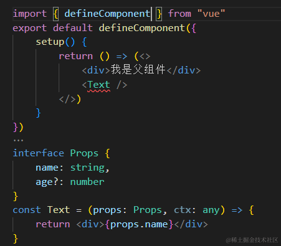Viewport: 281px width, 246px height.
Task: Click the closing fragment tag </>
Action: 67,99
